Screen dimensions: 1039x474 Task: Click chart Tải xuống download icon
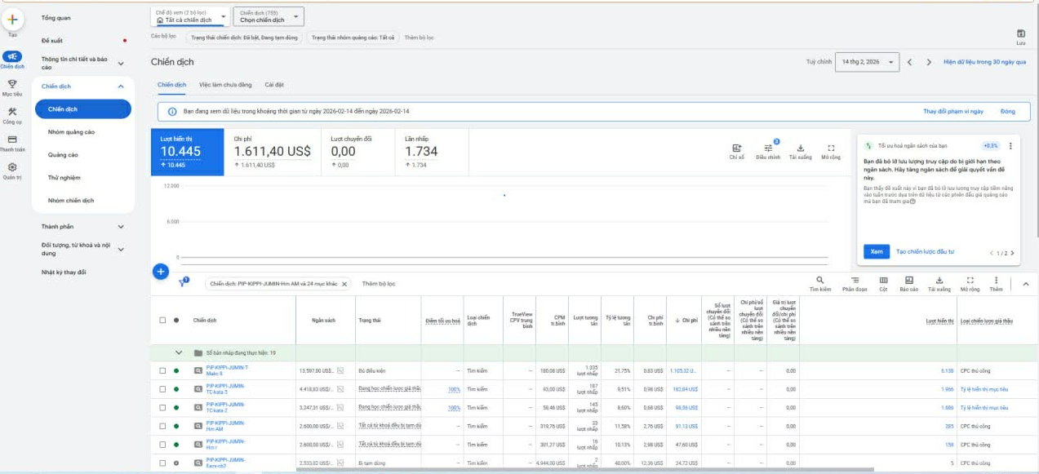click(x=801, y=148)
